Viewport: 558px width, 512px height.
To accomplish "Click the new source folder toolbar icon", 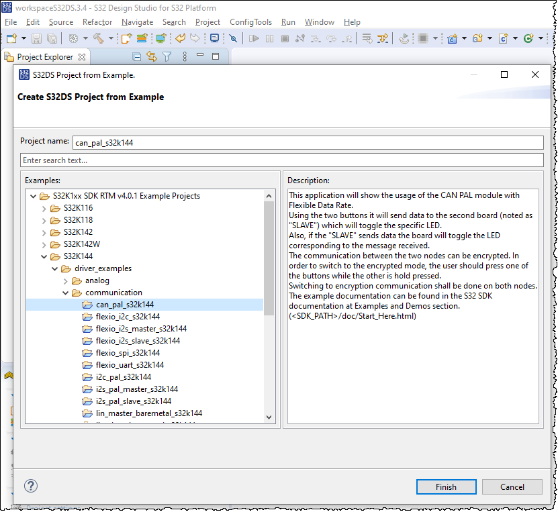I will pos(477,38).
